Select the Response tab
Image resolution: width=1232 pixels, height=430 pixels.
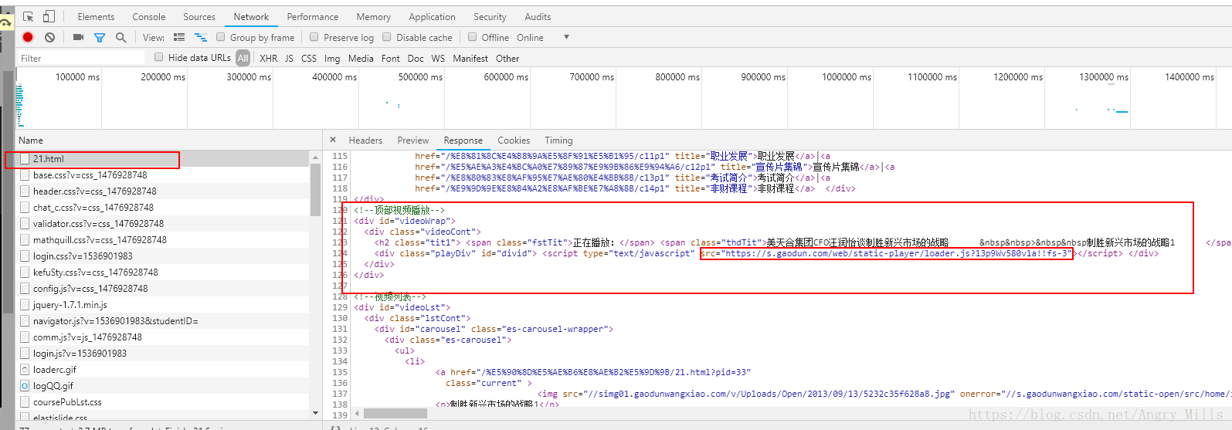click(x=463, y=140)
